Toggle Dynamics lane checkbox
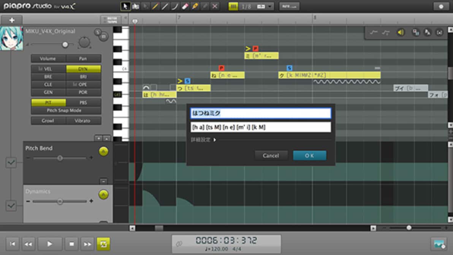This screenshot has height=255, width=453. [x=11, y=206]
